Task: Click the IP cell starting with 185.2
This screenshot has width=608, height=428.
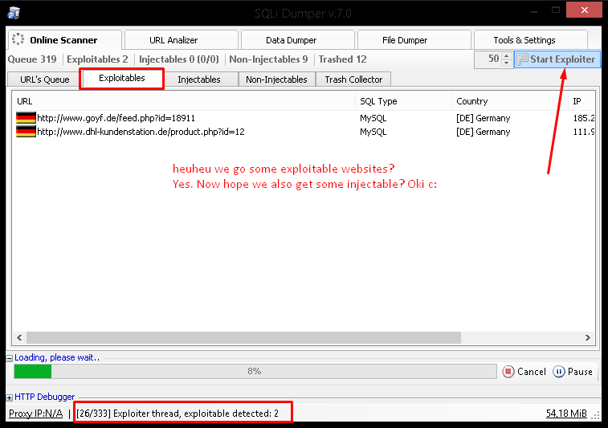Action: 584,118
